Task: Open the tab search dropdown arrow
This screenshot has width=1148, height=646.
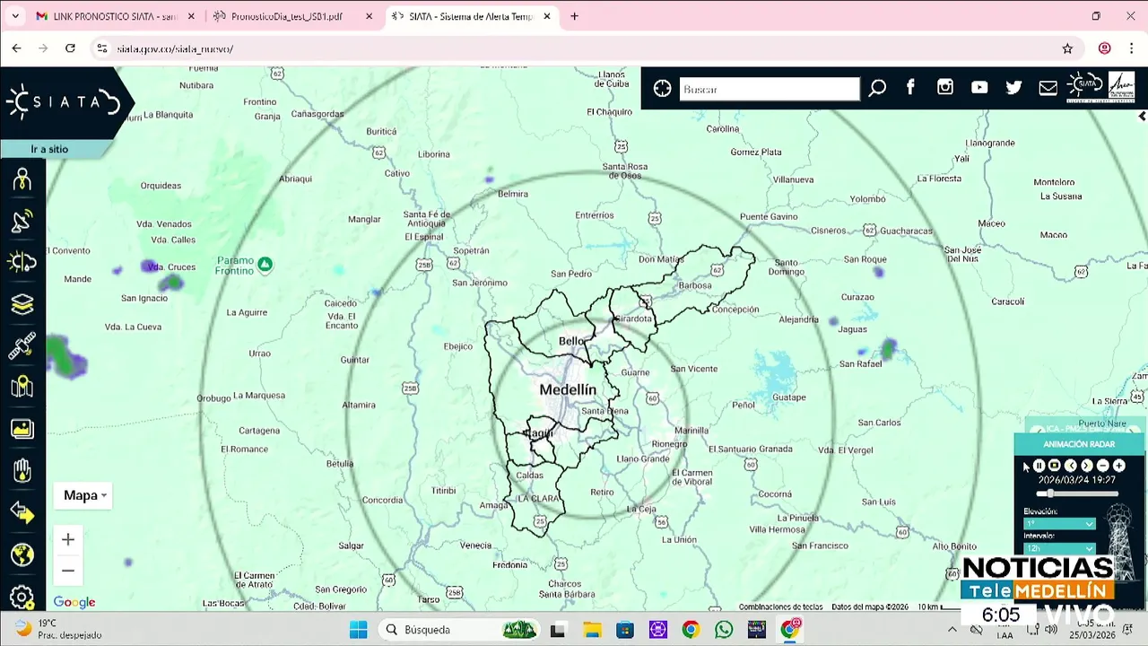Action: (15, 16)
